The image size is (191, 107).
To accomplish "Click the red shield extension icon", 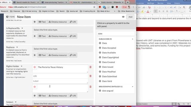I will click(117, 7).
